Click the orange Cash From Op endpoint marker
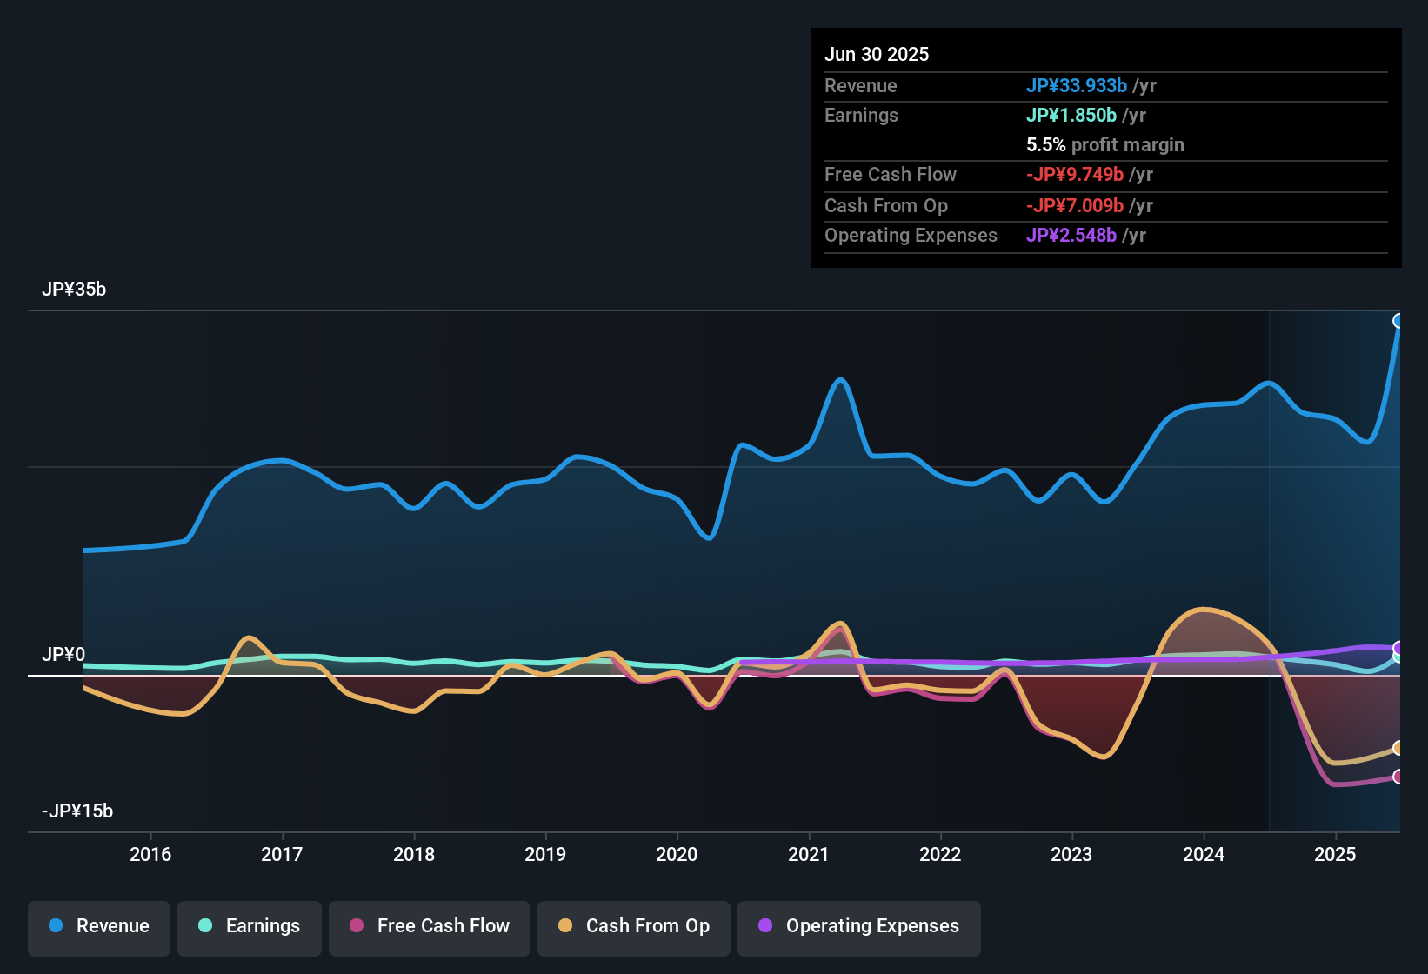Viewport: 1428px width, 974px height. click(1398, 748)
